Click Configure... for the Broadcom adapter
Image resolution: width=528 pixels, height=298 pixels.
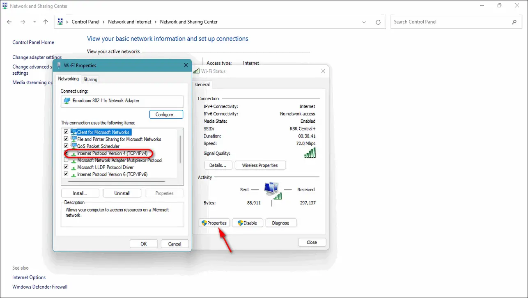(166, 115)
